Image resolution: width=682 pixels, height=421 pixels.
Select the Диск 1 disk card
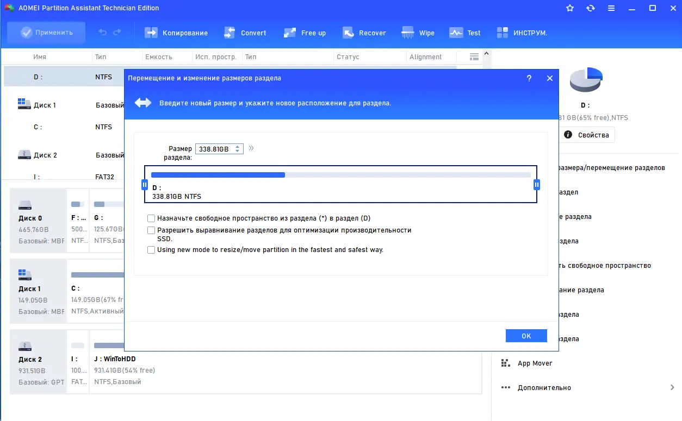click(x=38, y=291)
